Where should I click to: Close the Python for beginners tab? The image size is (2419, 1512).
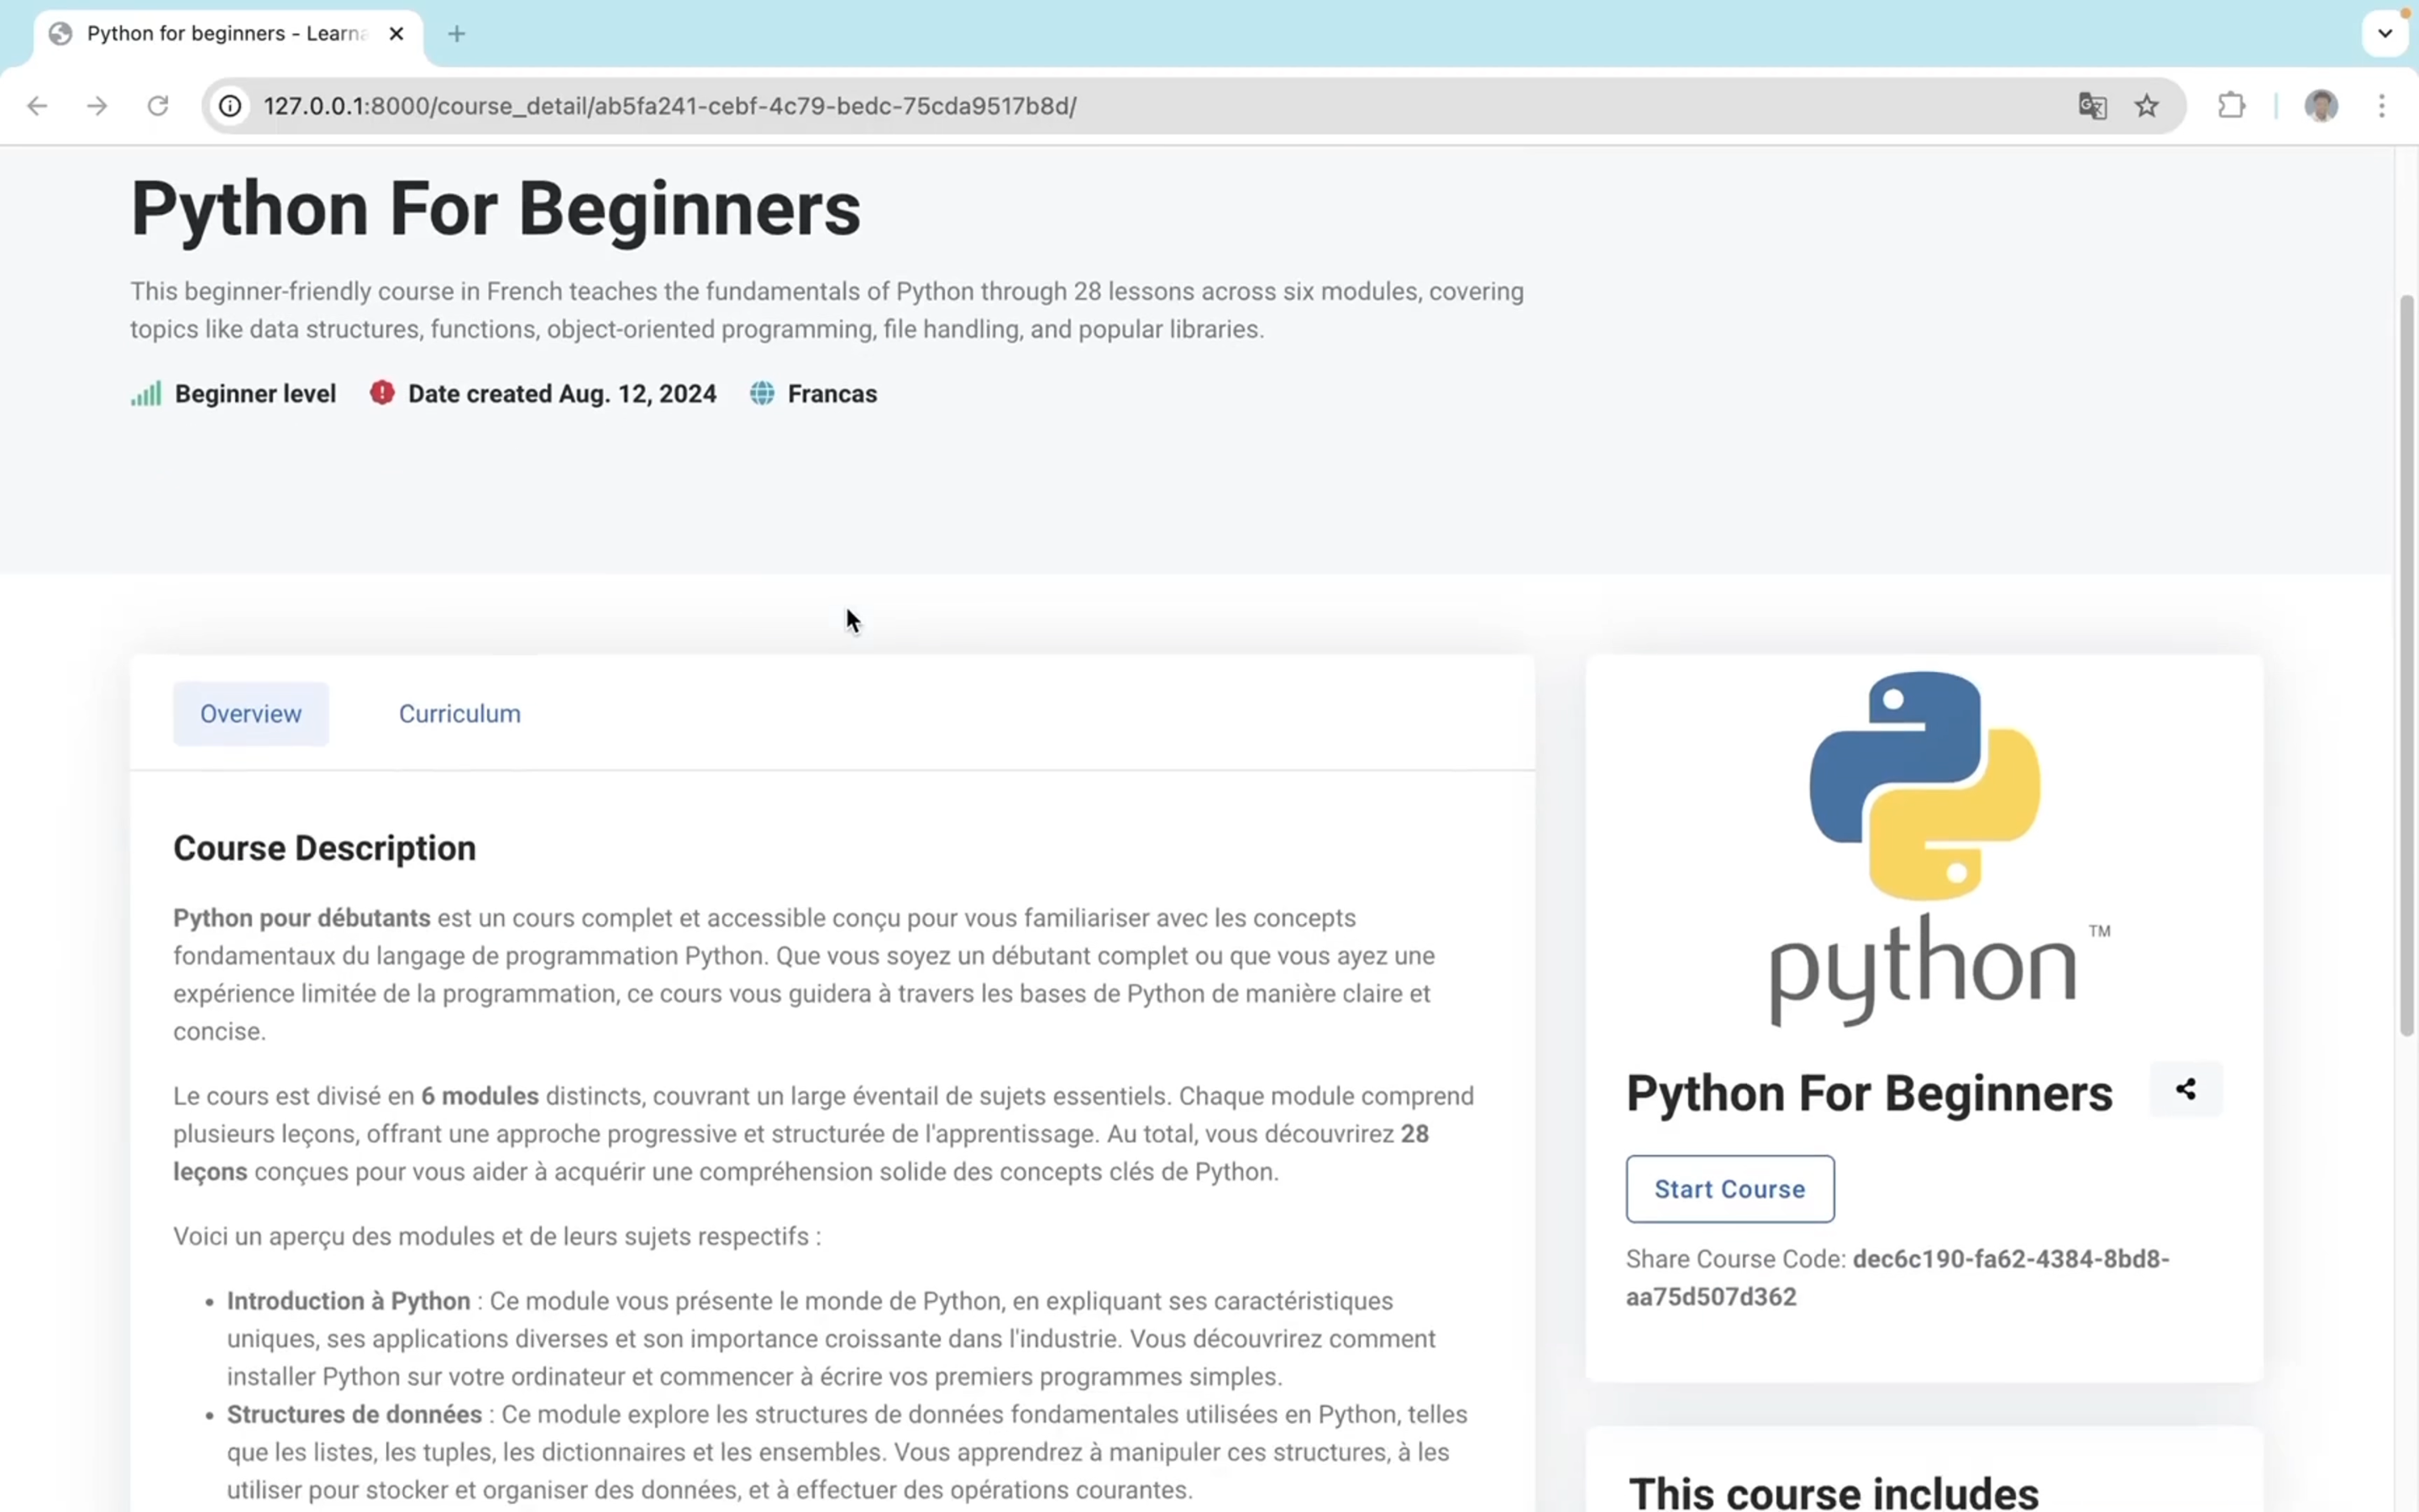(396, 34)
